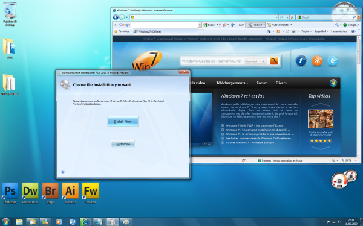Switch to Internet Explorer taskbar button

(x=85, y=222)
